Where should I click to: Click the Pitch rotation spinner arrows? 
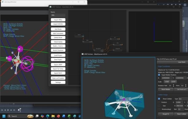186,86
